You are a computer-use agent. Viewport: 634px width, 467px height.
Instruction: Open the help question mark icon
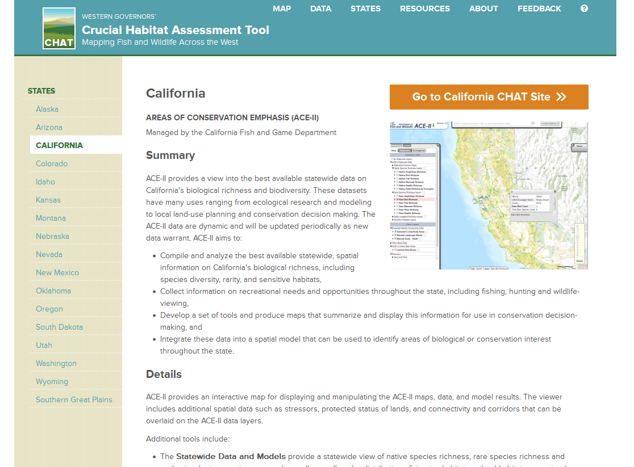pyautogui.click(x=584, y=9)
